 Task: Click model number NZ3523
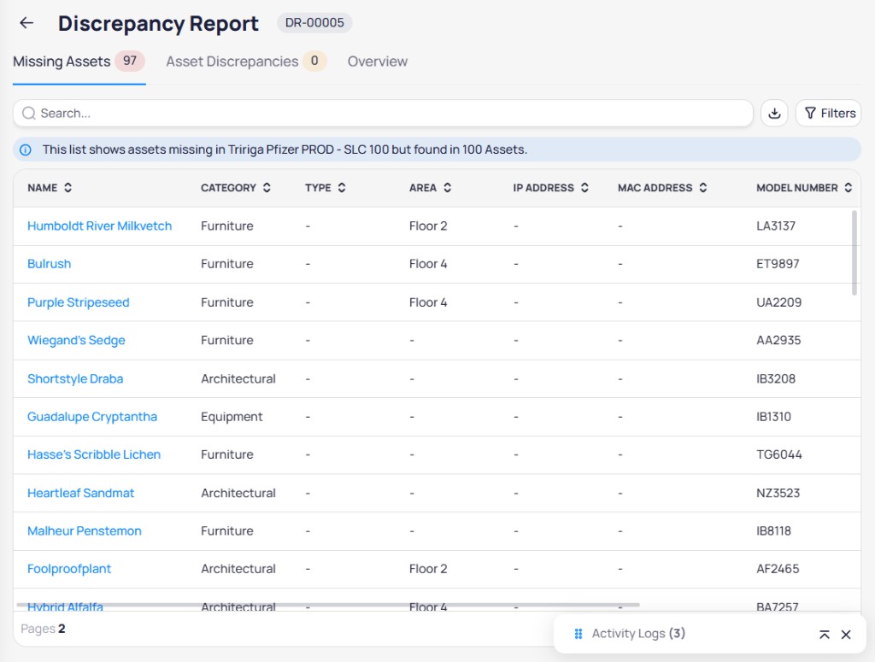[x=778, y=493]
